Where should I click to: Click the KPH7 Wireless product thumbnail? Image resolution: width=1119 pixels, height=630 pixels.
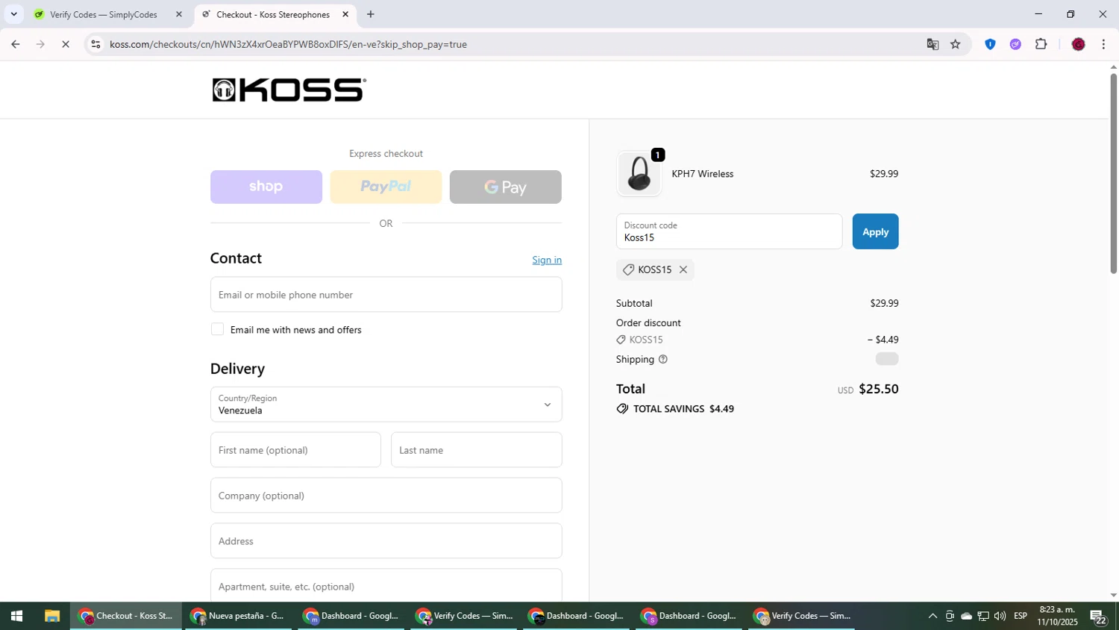pos(639,173)
